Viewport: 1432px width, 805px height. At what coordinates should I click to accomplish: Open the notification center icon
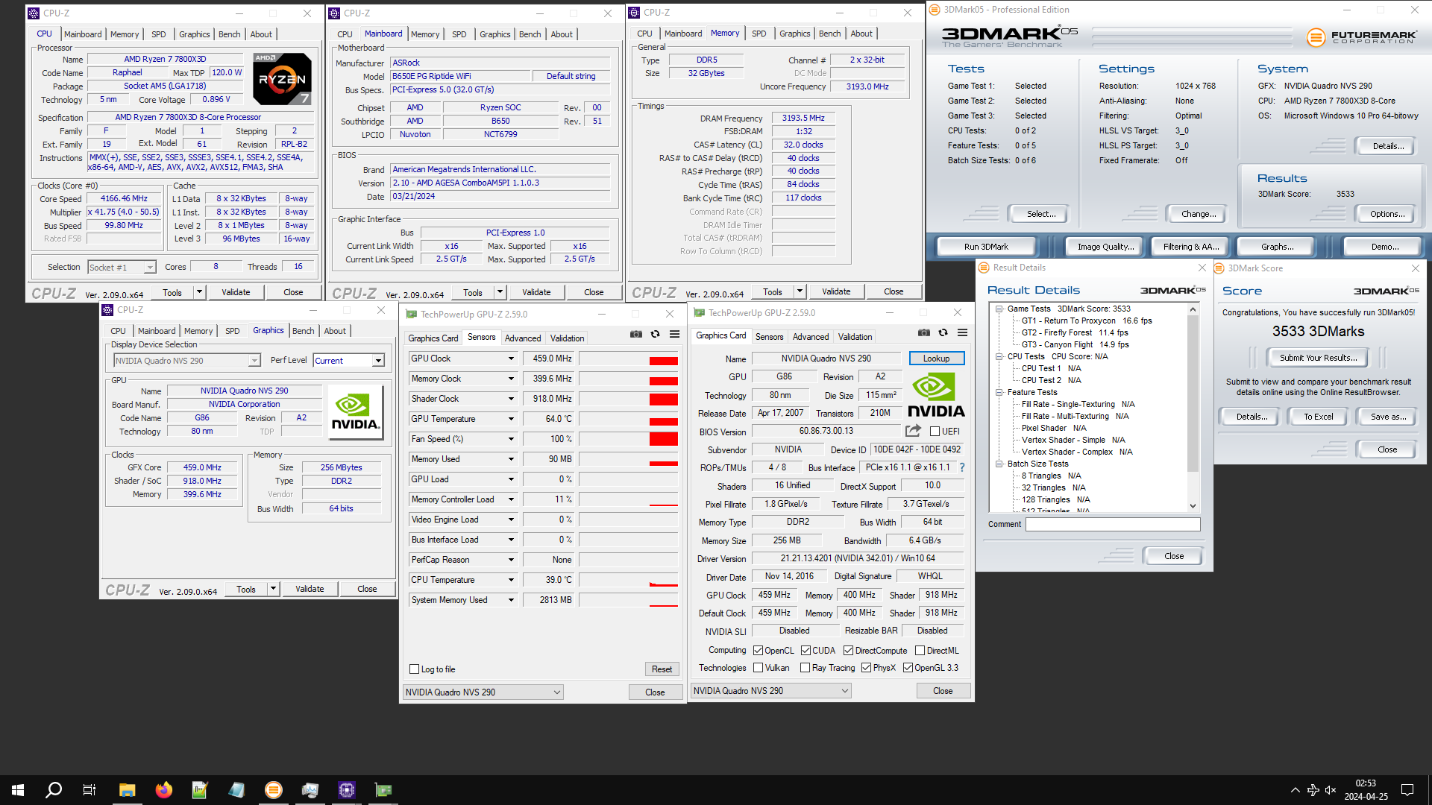coord(1407,790)
